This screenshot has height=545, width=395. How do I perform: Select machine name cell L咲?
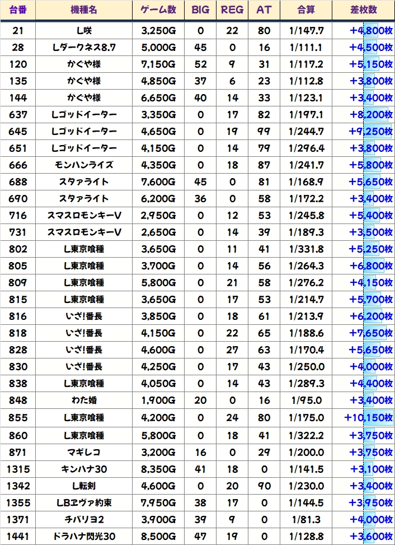84,31
